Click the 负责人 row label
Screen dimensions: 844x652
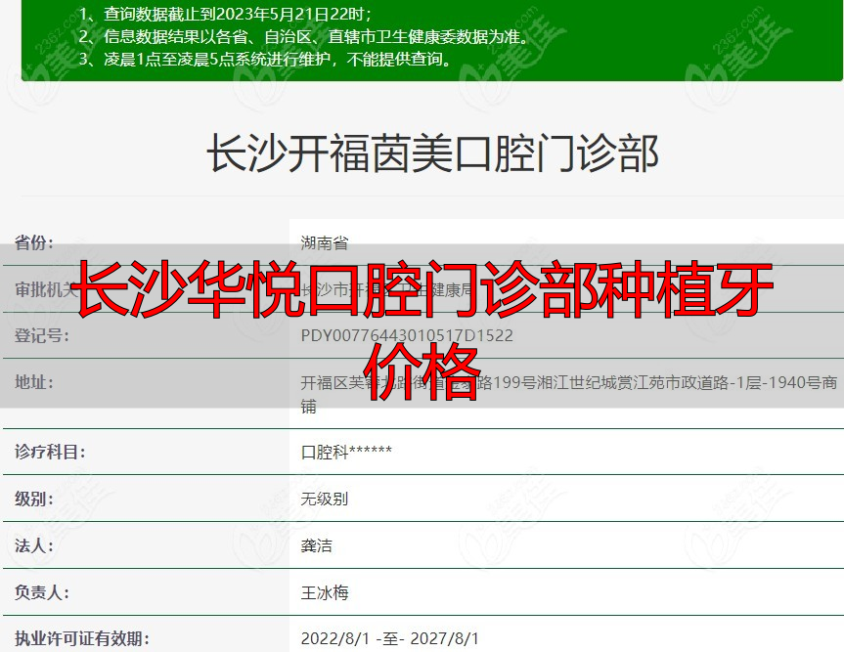tap(41, 592)
